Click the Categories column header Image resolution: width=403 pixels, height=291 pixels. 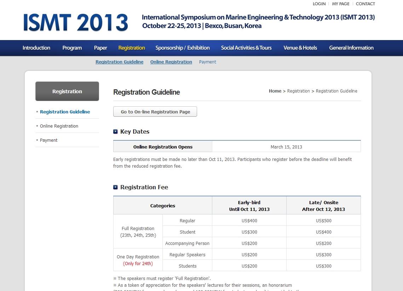point(163,206)
